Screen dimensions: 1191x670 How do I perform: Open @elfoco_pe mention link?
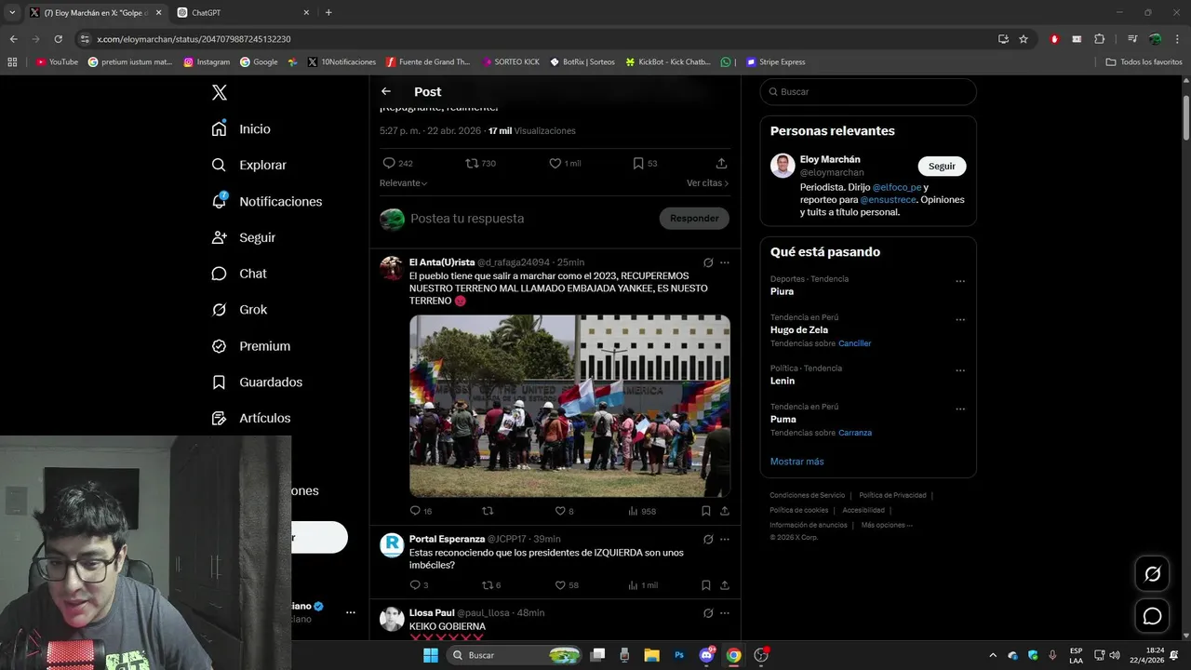point(897,187)
